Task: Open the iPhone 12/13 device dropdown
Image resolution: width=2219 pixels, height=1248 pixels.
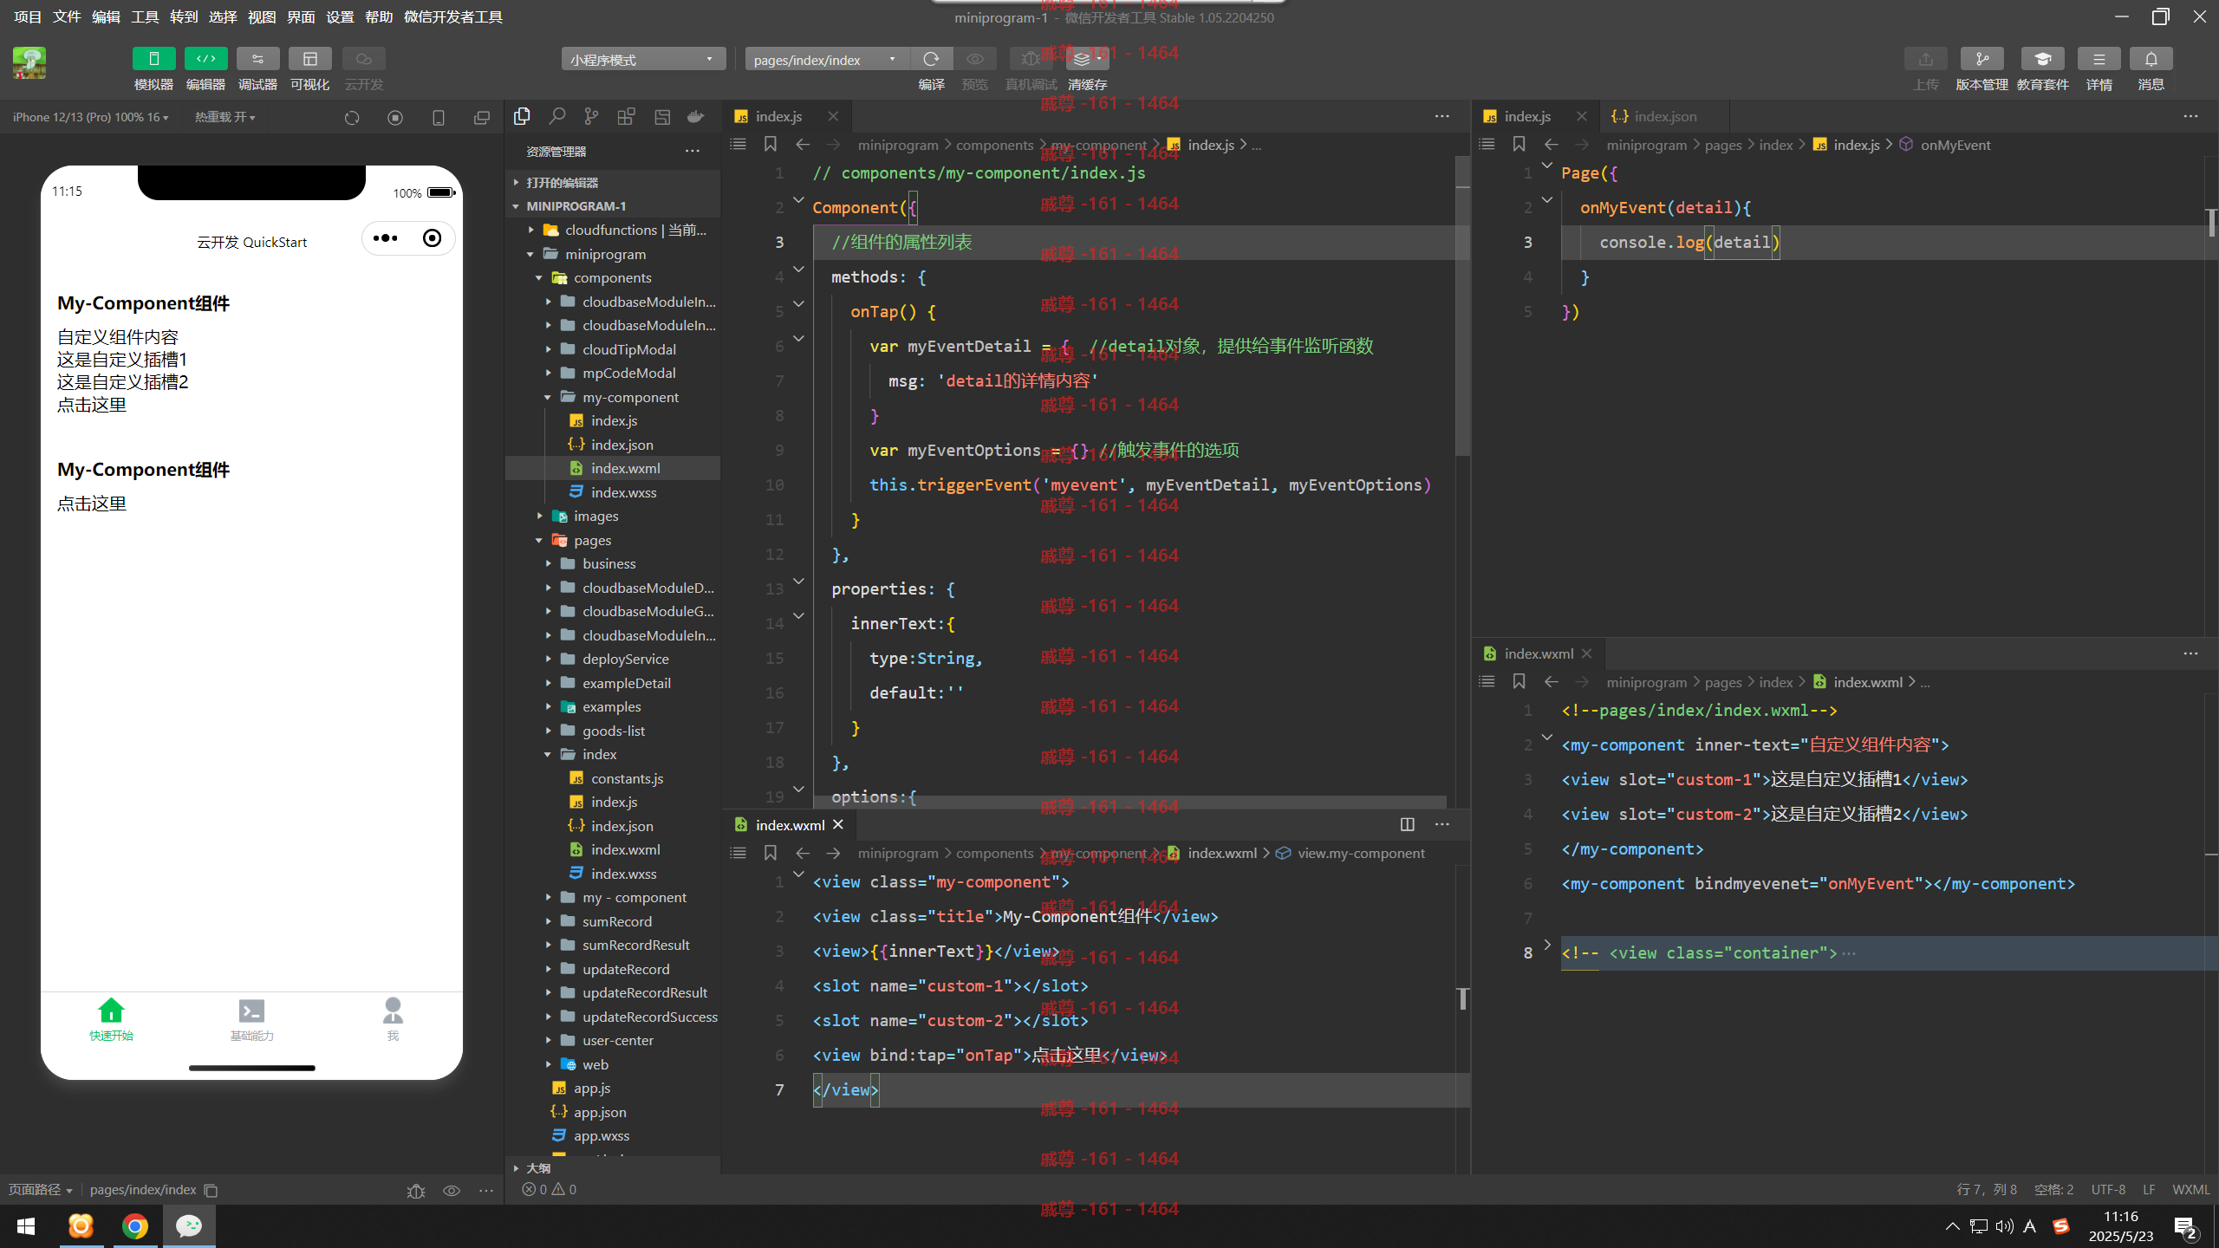Action: click(x=90, y=117)
